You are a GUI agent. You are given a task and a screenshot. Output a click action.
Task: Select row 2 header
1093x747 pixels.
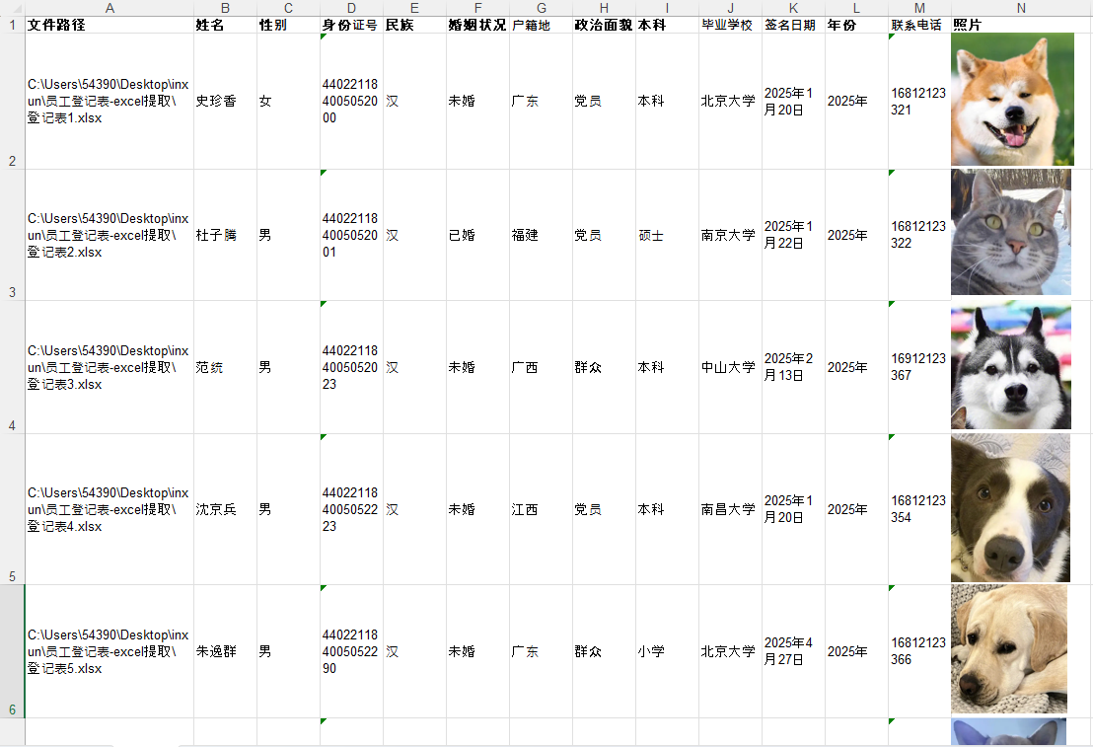click(12, 101)
